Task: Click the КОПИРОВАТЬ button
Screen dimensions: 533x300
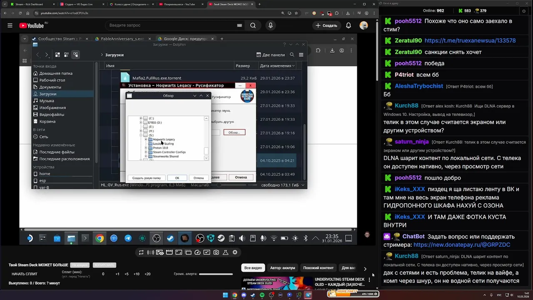Action: tap(105, 265)
